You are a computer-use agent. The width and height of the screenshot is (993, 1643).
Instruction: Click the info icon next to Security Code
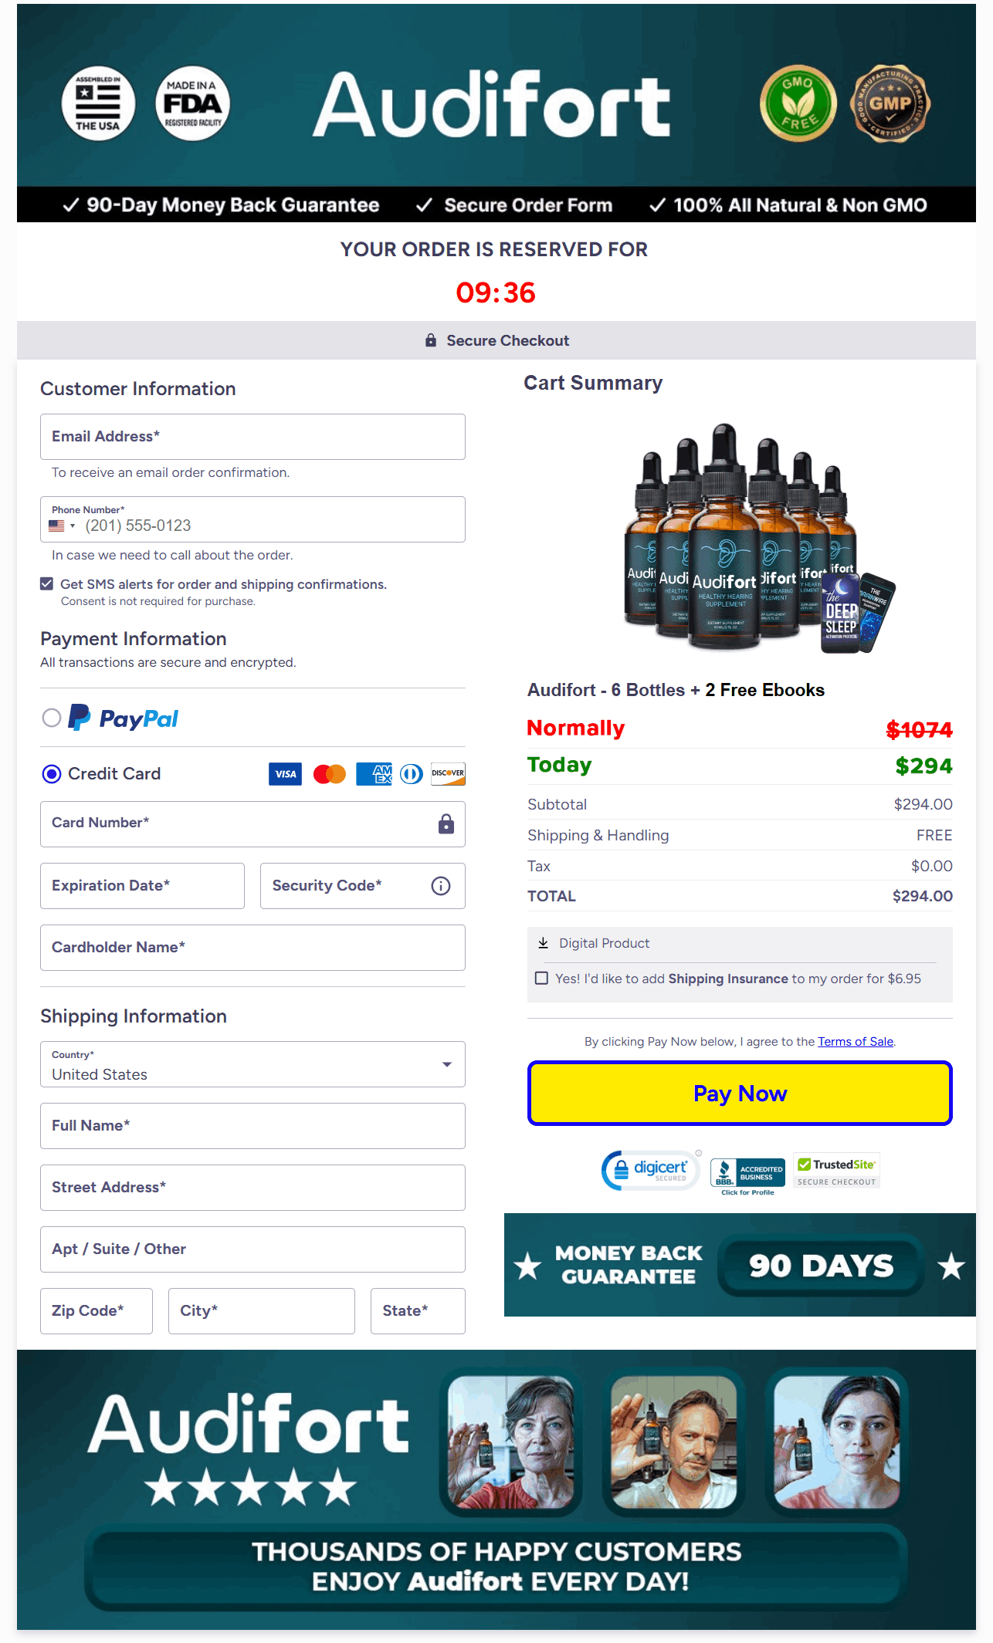click(x=440, y=886)
